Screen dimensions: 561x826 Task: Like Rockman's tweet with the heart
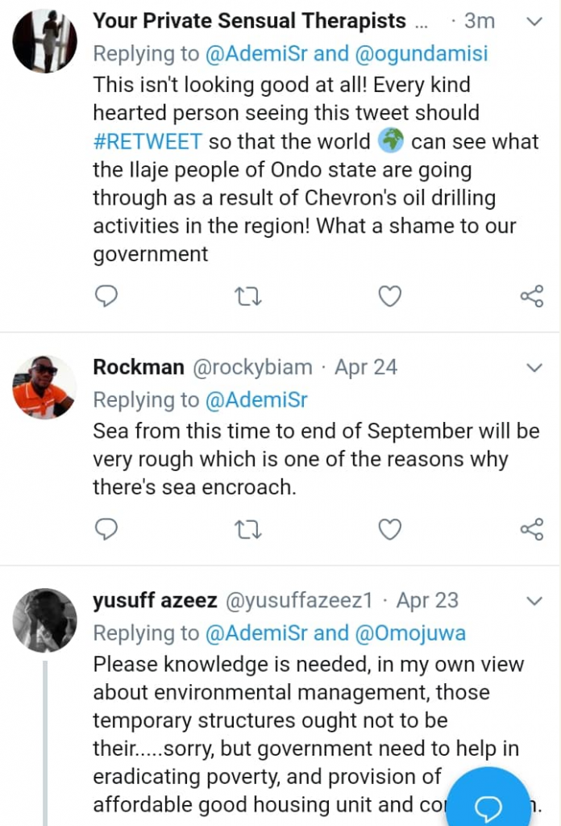(390, 529)
